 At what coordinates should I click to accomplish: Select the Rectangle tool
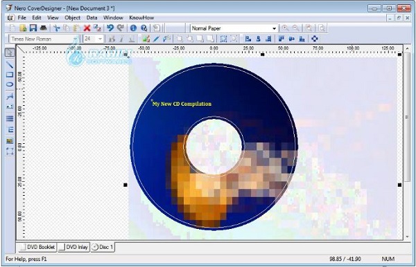(10, 75)
